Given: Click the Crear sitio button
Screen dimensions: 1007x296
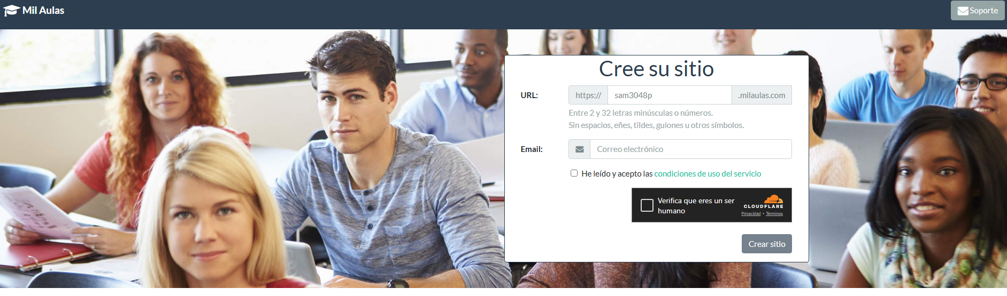Looking at the screenshot, I should coord(767,244).
